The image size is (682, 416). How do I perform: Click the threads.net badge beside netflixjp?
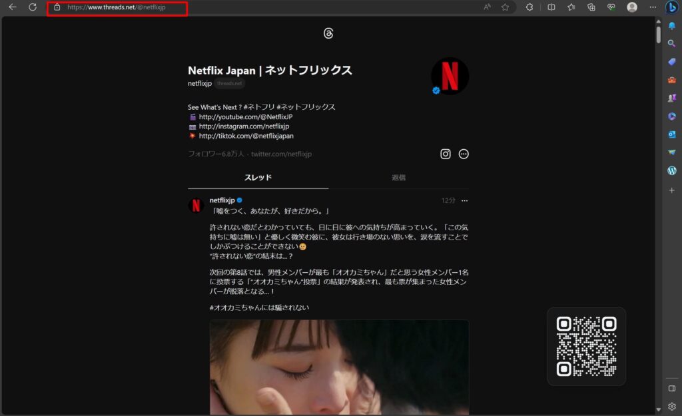[230, 83]
